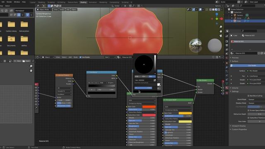Expand the Custom Properties panel
Image resolution: width=265 pixels, height=149 pixels.
239,130
